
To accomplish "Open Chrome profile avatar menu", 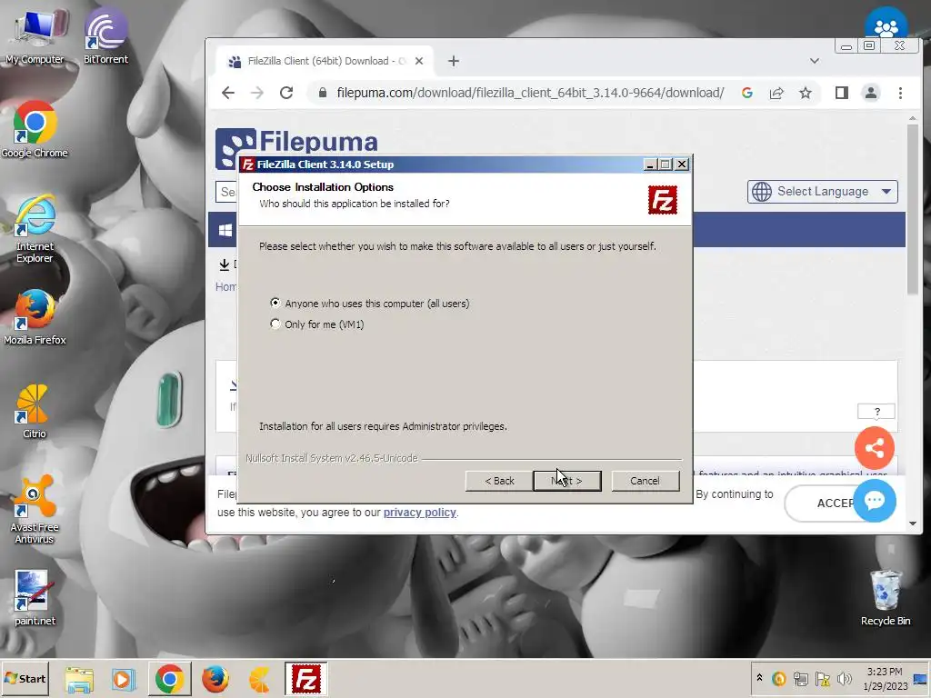I will (870, 93).
